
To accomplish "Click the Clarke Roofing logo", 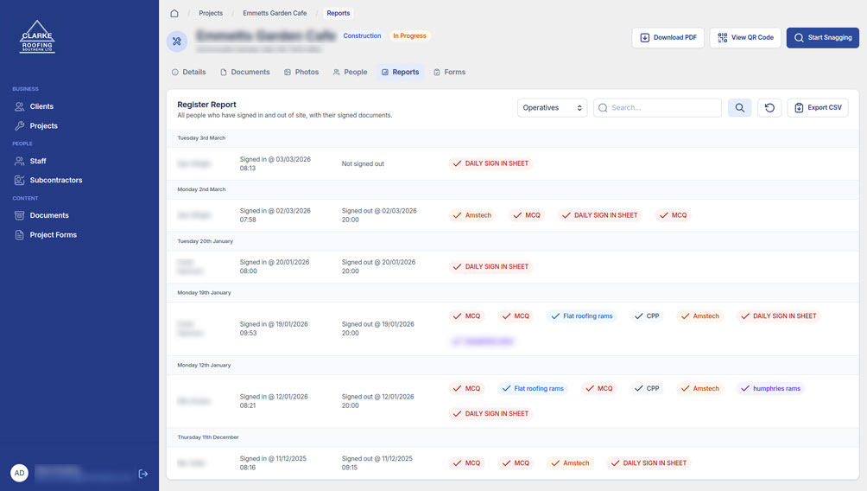I will click(37, 37).
